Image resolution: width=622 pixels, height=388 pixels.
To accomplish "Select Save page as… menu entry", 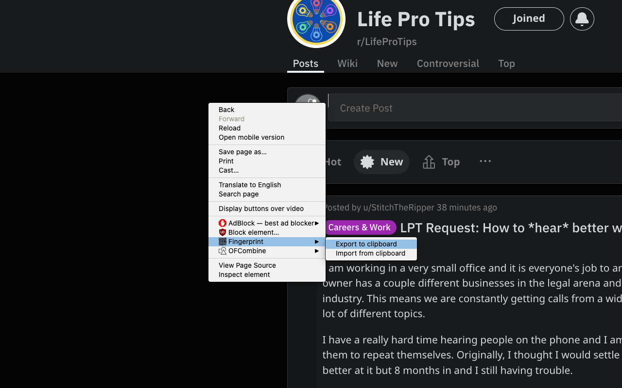I will point(267,152).
